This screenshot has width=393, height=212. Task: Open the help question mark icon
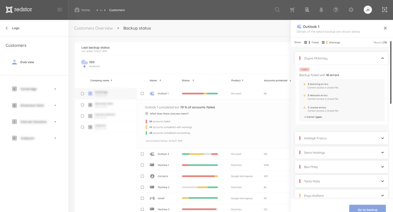click(336, 10)
